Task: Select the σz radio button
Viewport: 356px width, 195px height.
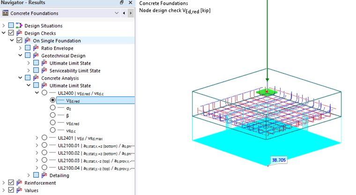Action: pyautogui.click(x=52, y=108)
